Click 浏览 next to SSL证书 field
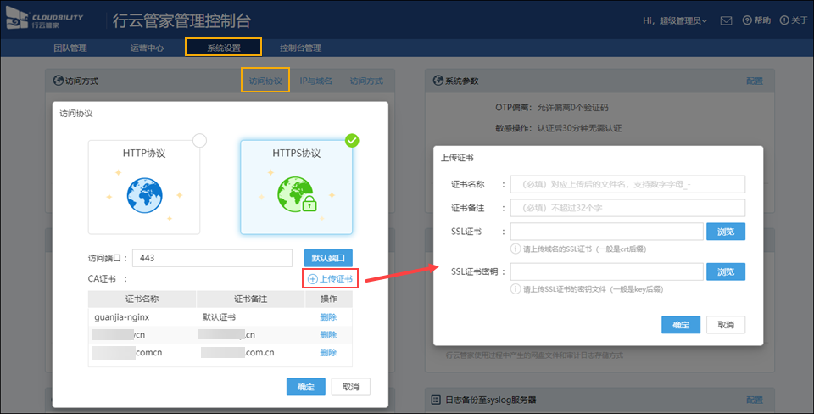This screenshot has height=414, width=814. click(x=725, y=232)
